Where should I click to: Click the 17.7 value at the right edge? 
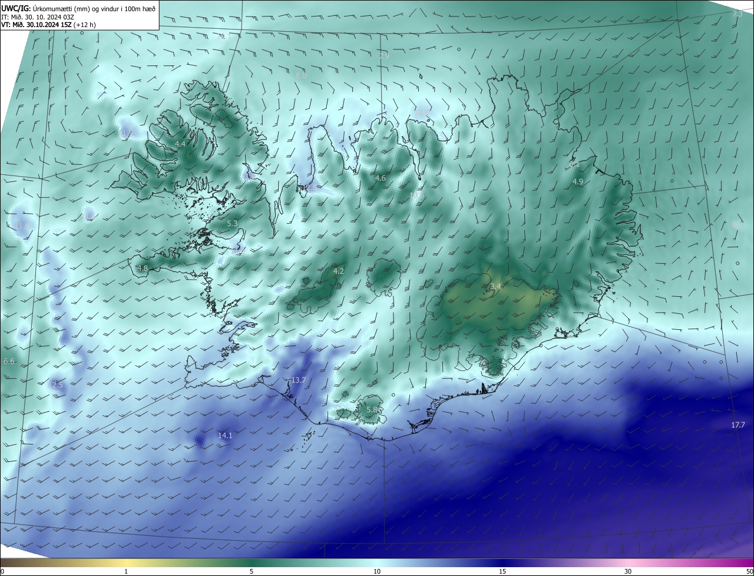pyautogui.click(x=738, y=425)
